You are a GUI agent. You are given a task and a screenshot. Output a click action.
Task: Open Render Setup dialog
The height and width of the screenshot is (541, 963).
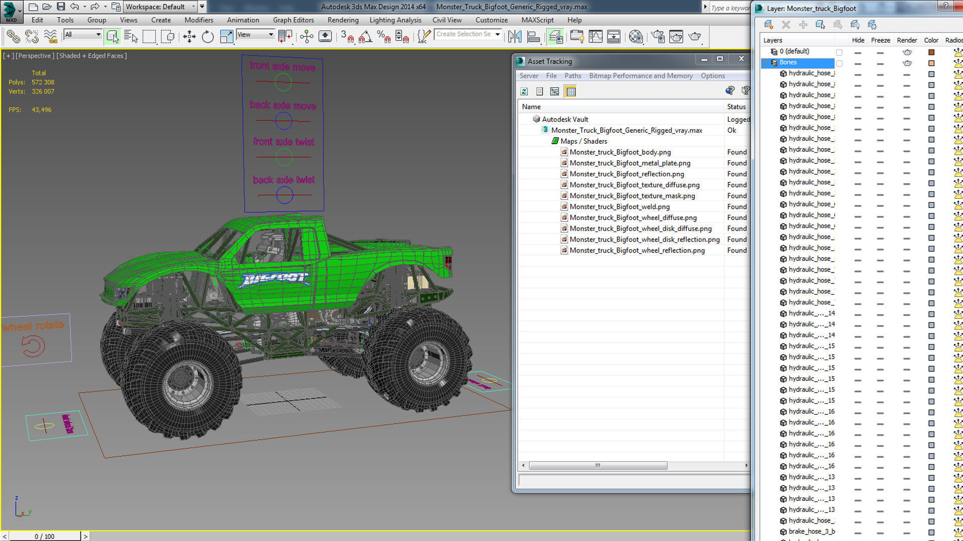pos(657,36)
